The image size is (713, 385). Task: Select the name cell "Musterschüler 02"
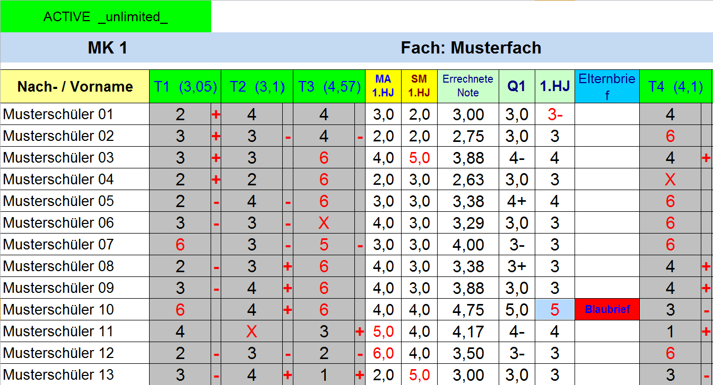(75, 136)
